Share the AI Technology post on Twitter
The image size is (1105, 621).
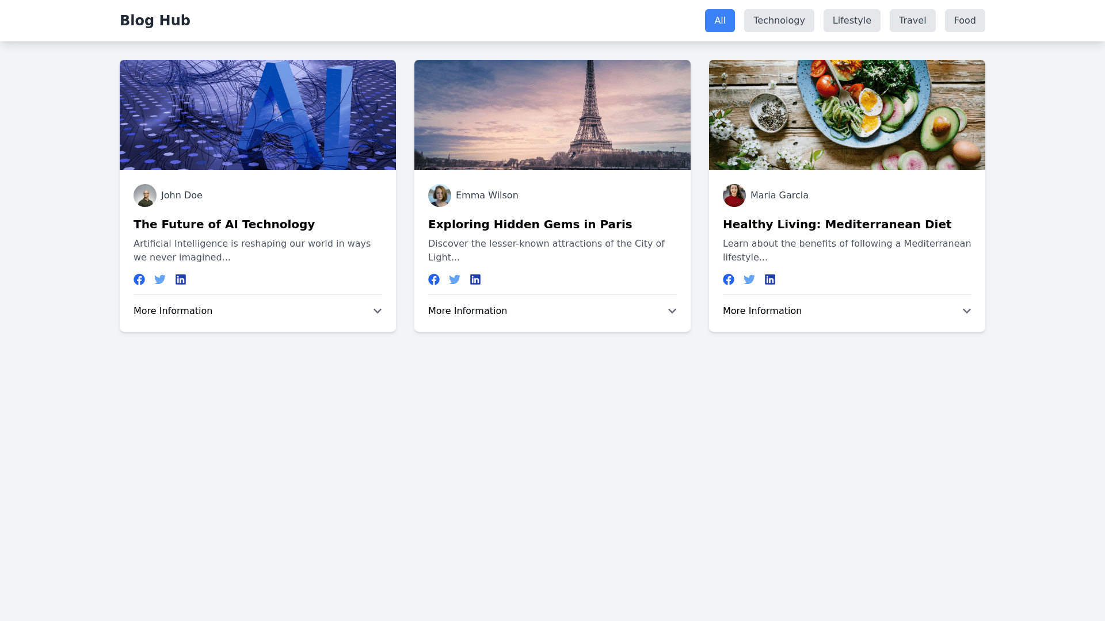pos(160,279)
